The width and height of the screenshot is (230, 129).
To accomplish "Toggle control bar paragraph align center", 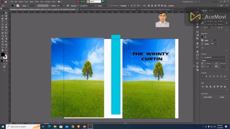I will point(132,6).
